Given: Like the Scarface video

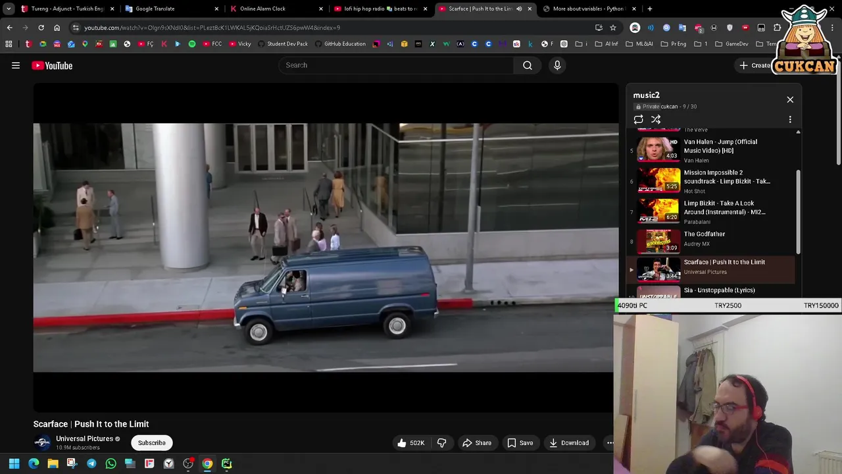Looking at the screenshot, I should tap(410, 443).
